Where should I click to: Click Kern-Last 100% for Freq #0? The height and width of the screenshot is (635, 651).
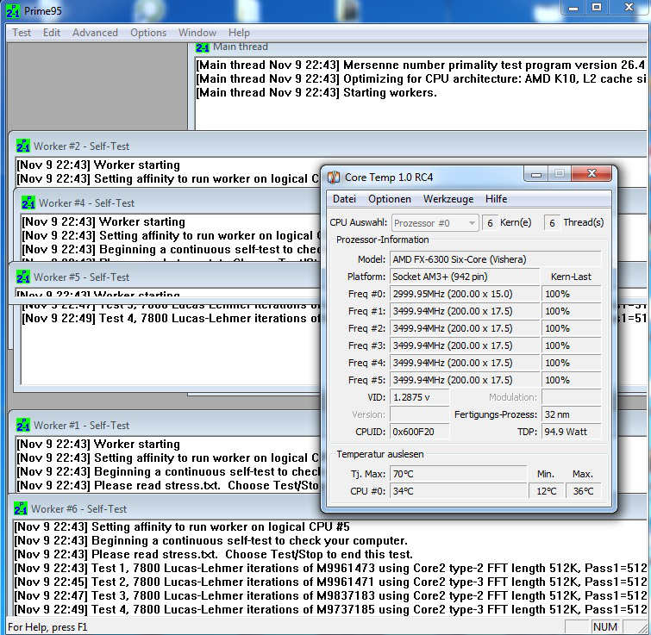point(572,294)
